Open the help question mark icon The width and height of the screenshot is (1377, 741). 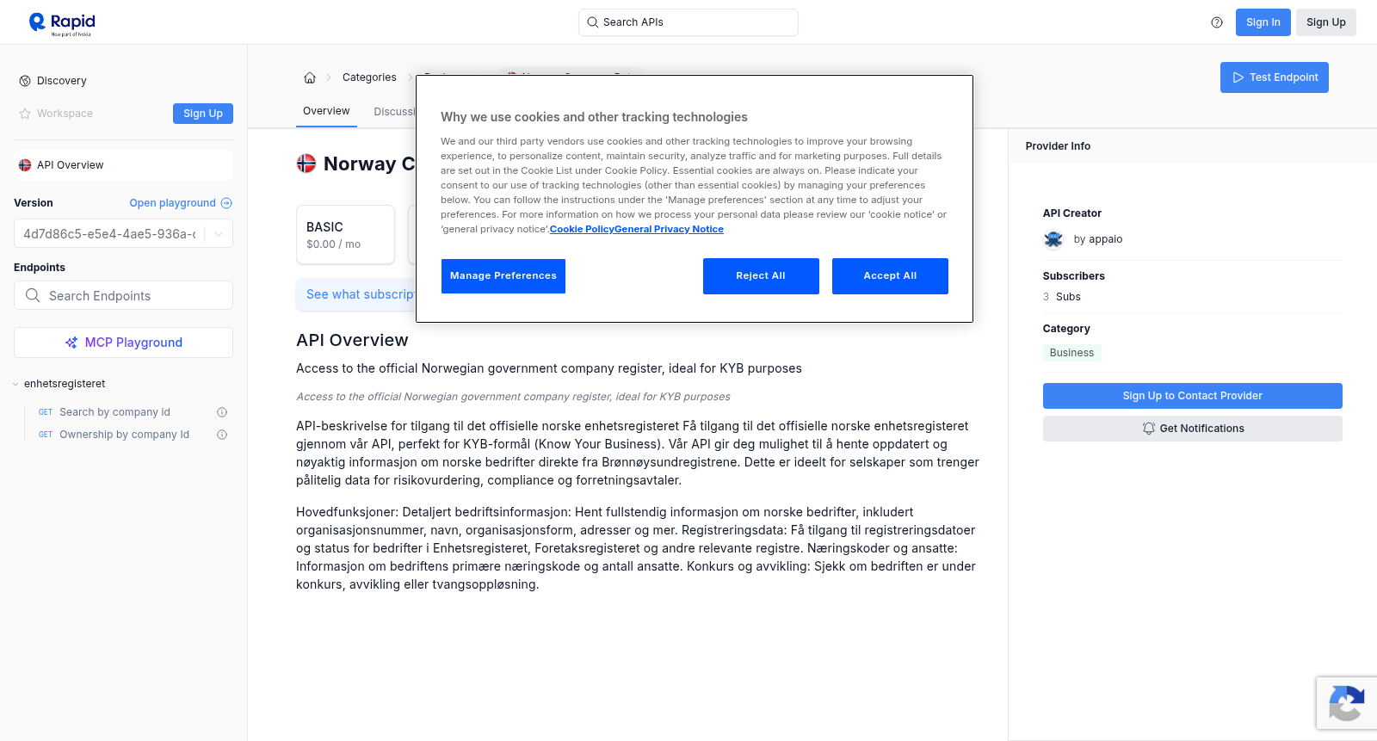(1217, 22)
